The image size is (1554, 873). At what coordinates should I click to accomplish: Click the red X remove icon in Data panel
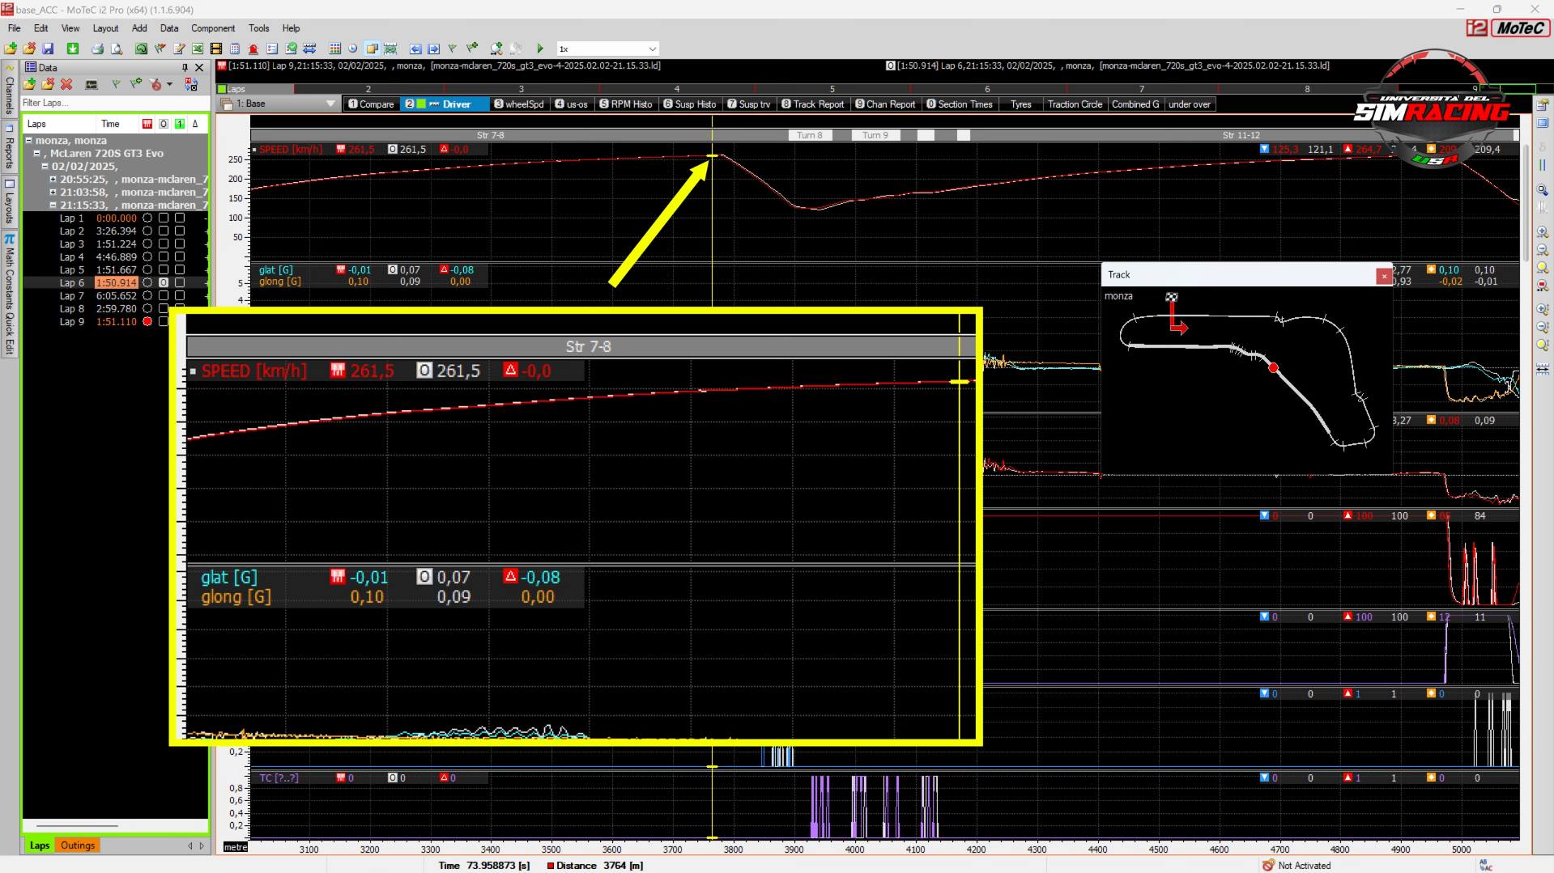[66, 84]
